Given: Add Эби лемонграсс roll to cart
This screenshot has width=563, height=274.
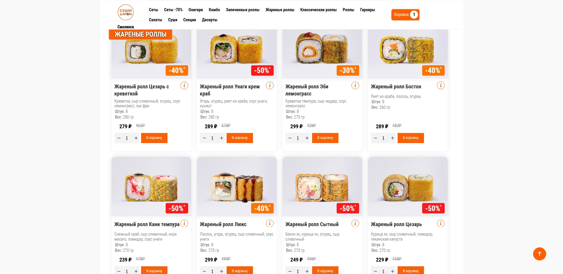Looking at the screenshot, I should pos(325,138).
